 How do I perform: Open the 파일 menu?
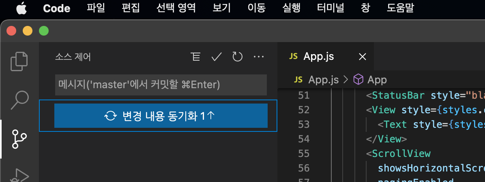[x=96, y=8]
